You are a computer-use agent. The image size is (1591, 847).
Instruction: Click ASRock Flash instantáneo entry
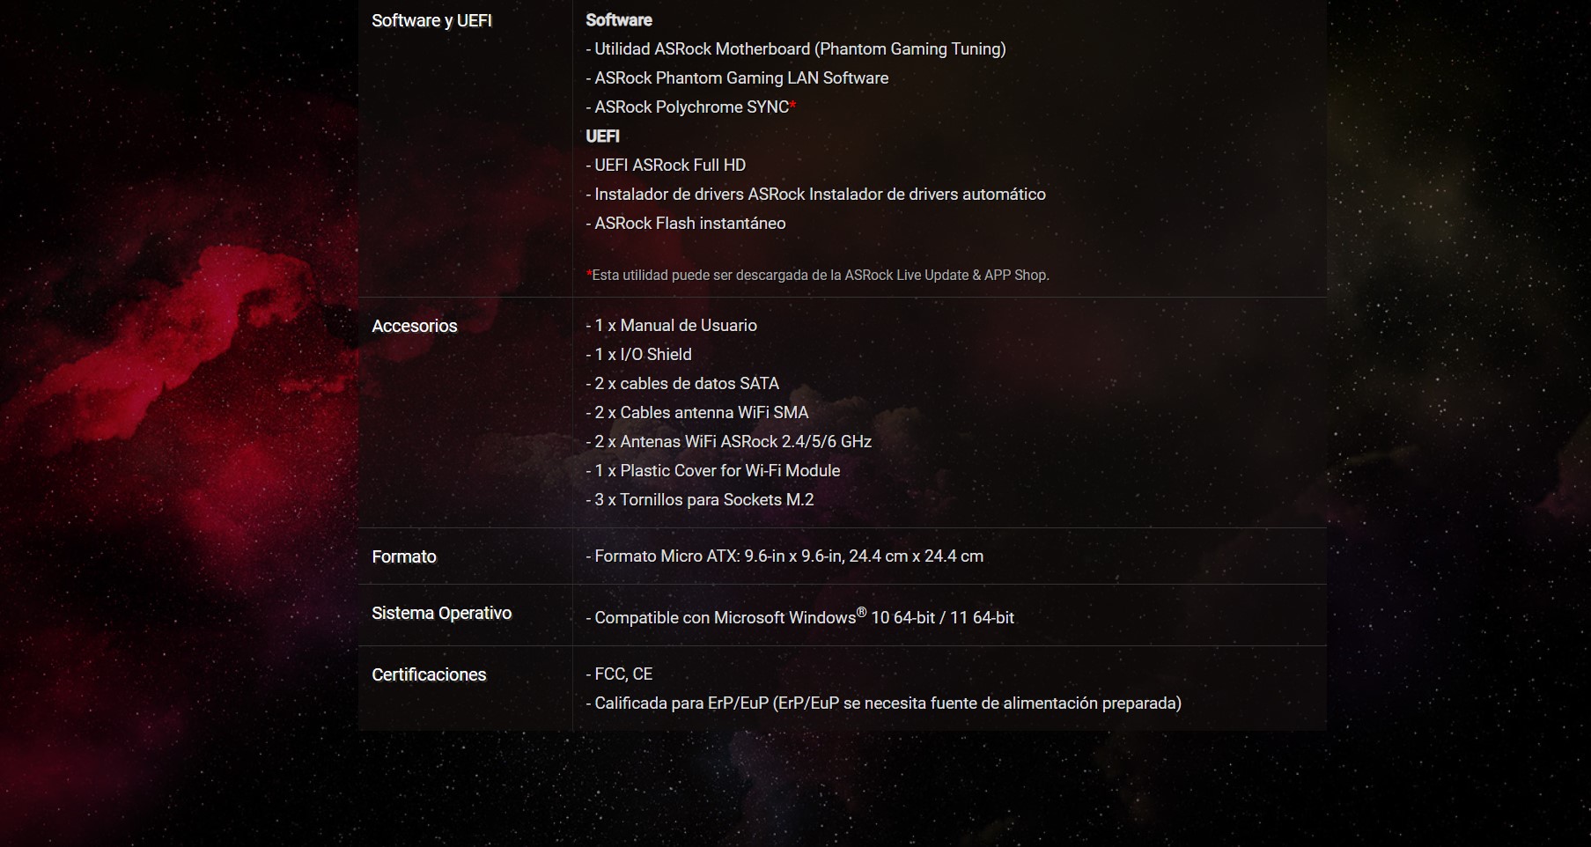pos(686,223)
